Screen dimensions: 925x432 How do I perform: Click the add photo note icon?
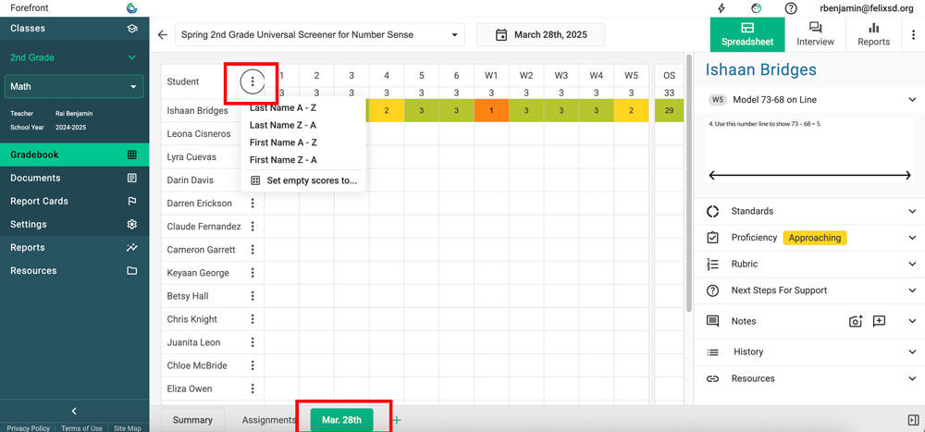(856, 321)
